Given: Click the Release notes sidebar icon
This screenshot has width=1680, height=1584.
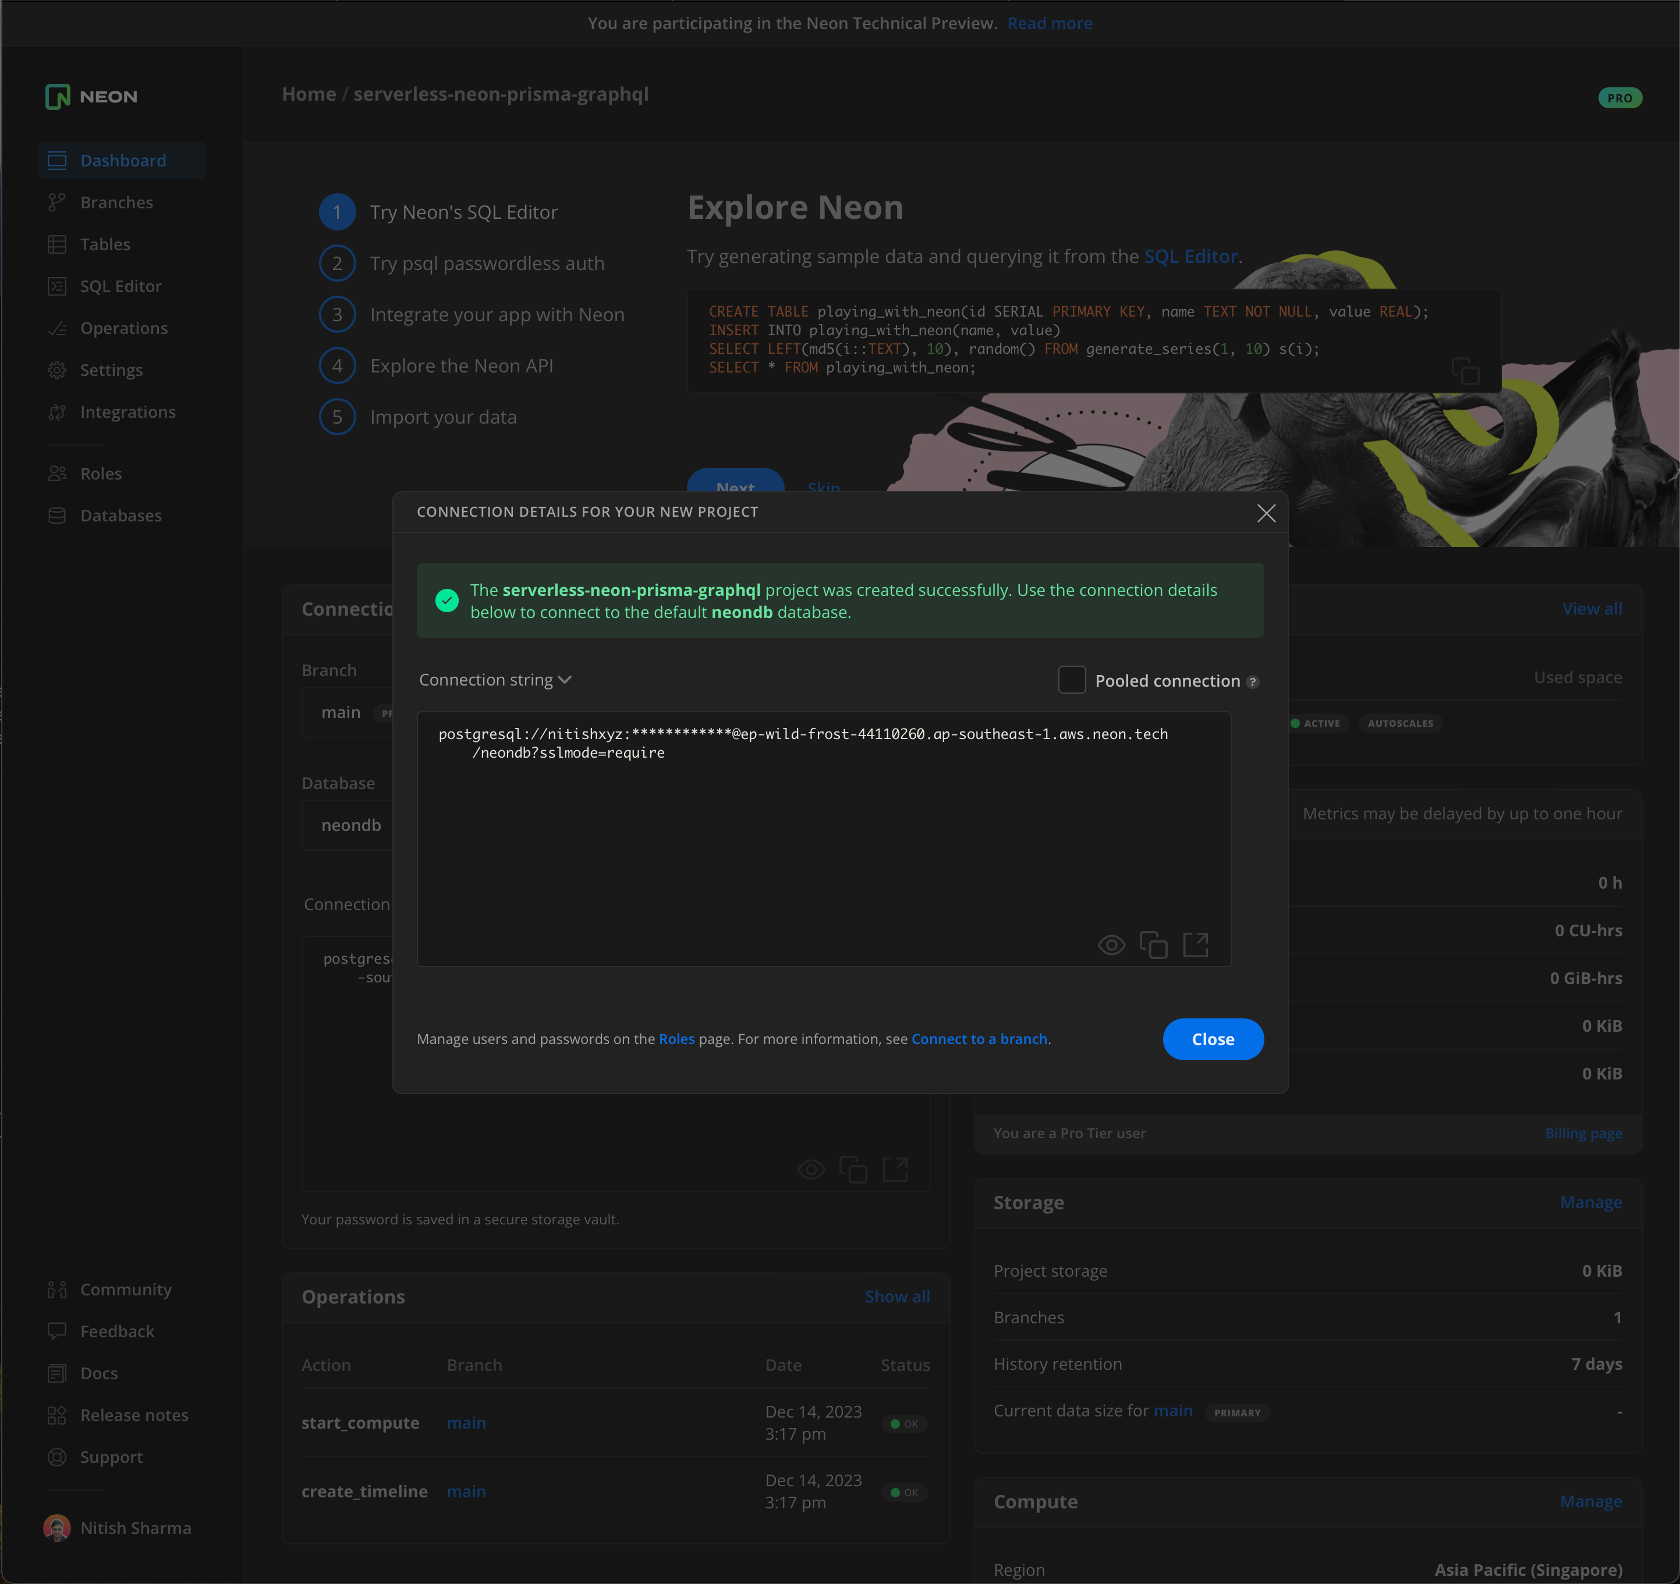Looking at the screenshot, I should (x=56, y=1415).
